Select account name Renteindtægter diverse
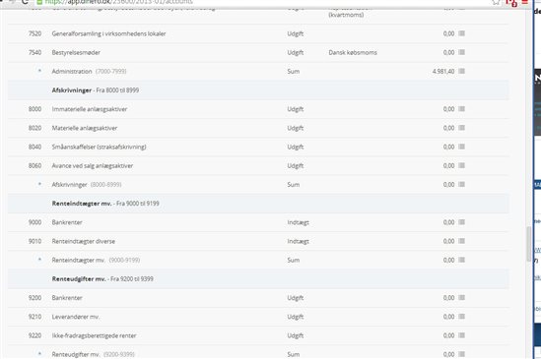This screenshot has height=359, width=541. pyautogui.click(x=84, y=241)
